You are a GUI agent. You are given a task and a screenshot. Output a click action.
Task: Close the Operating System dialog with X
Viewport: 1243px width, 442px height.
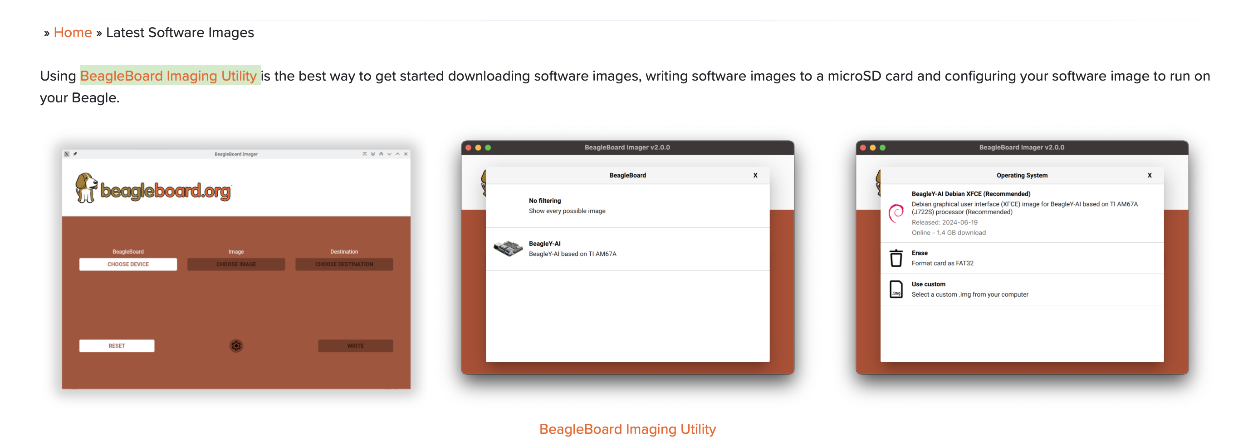pos(1150,175)
